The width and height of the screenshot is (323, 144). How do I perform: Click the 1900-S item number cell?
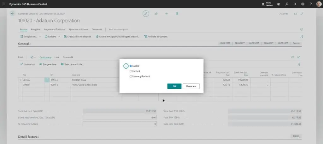[x=60, y=85]
